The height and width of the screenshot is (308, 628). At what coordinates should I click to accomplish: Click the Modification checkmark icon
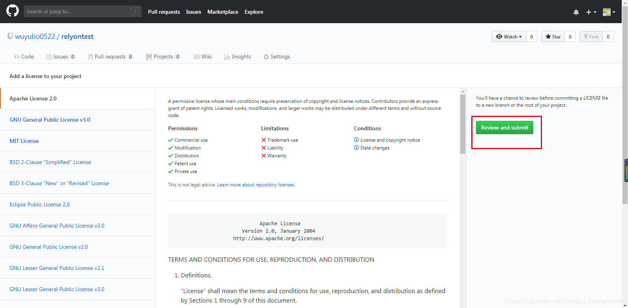tap(170, 148)
